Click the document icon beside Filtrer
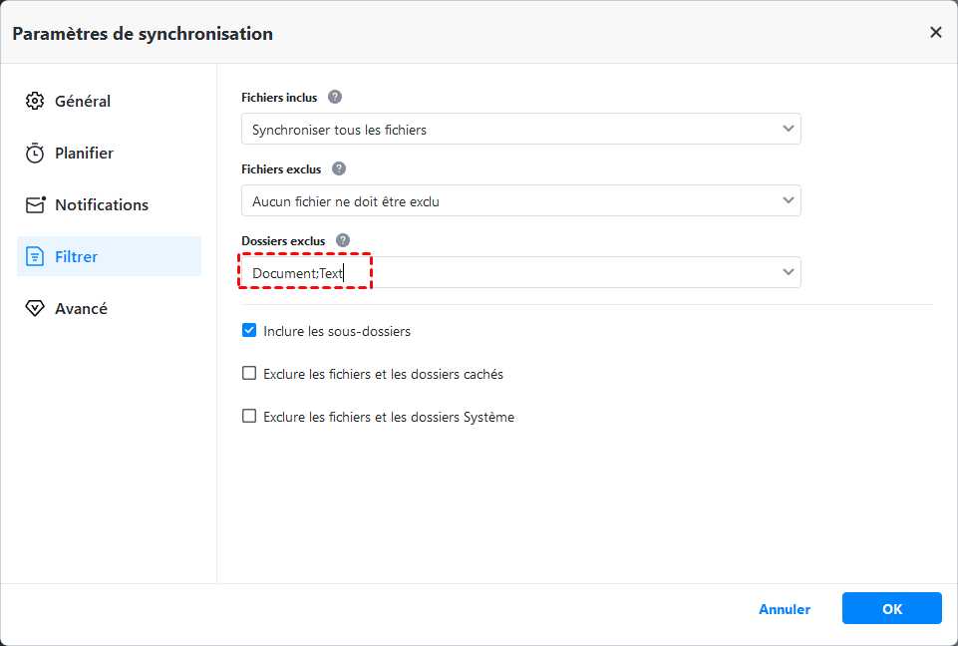The image size is (958, 646). [x=35, y=256]
